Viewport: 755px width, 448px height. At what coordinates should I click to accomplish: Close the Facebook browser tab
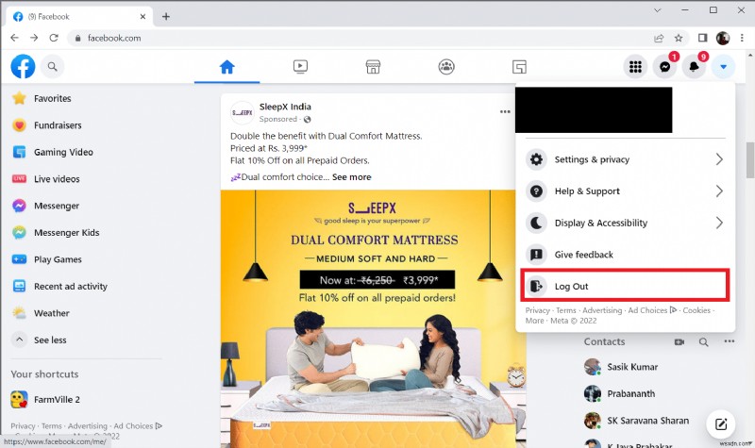coord(143,16)
